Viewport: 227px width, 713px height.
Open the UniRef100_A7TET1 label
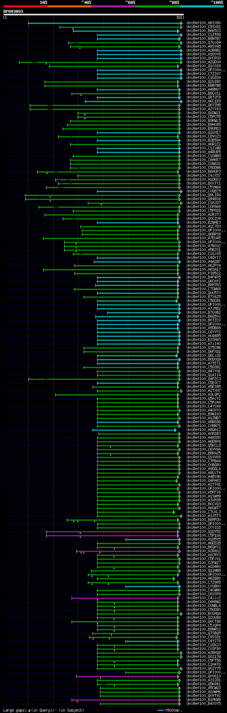(x=204, y=363)
